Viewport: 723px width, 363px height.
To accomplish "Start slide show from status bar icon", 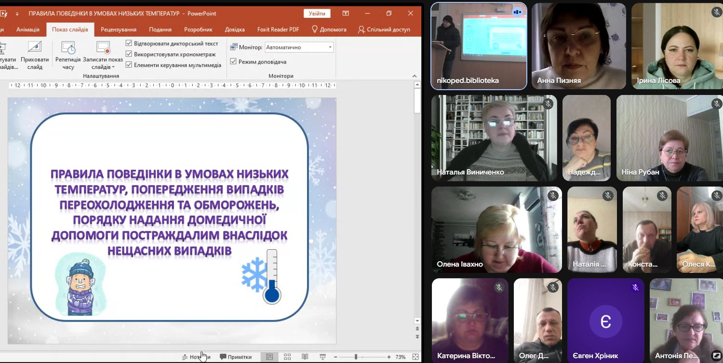I will click(321, 357).
